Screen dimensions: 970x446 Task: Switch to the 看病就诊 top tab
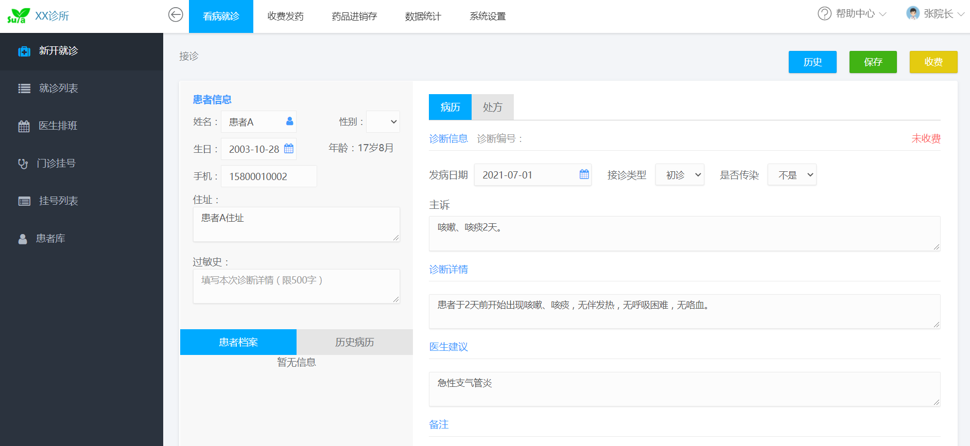[221, 16]
